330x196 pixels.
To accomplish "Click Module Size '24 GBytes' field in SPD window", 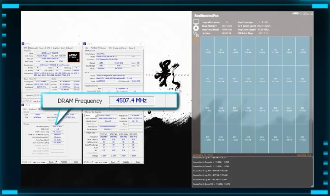I will (x=135, y=116).
